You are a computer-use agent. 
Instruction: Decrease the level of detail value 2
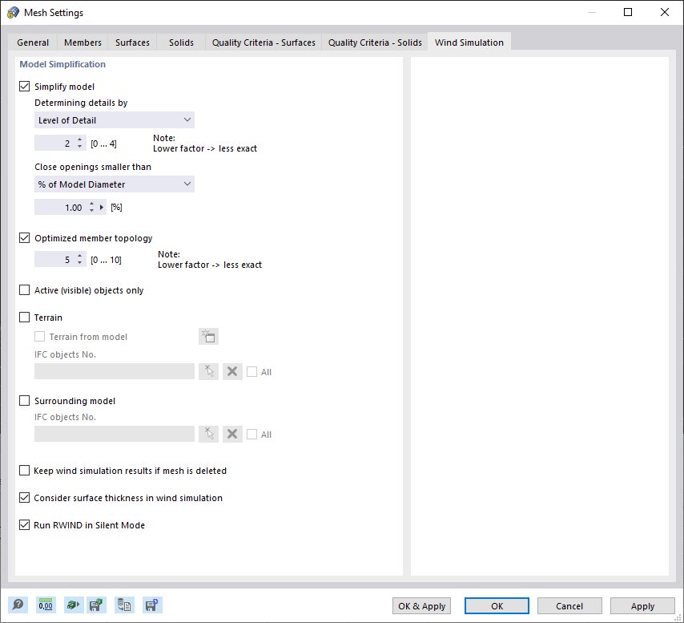tap(79, 146)
